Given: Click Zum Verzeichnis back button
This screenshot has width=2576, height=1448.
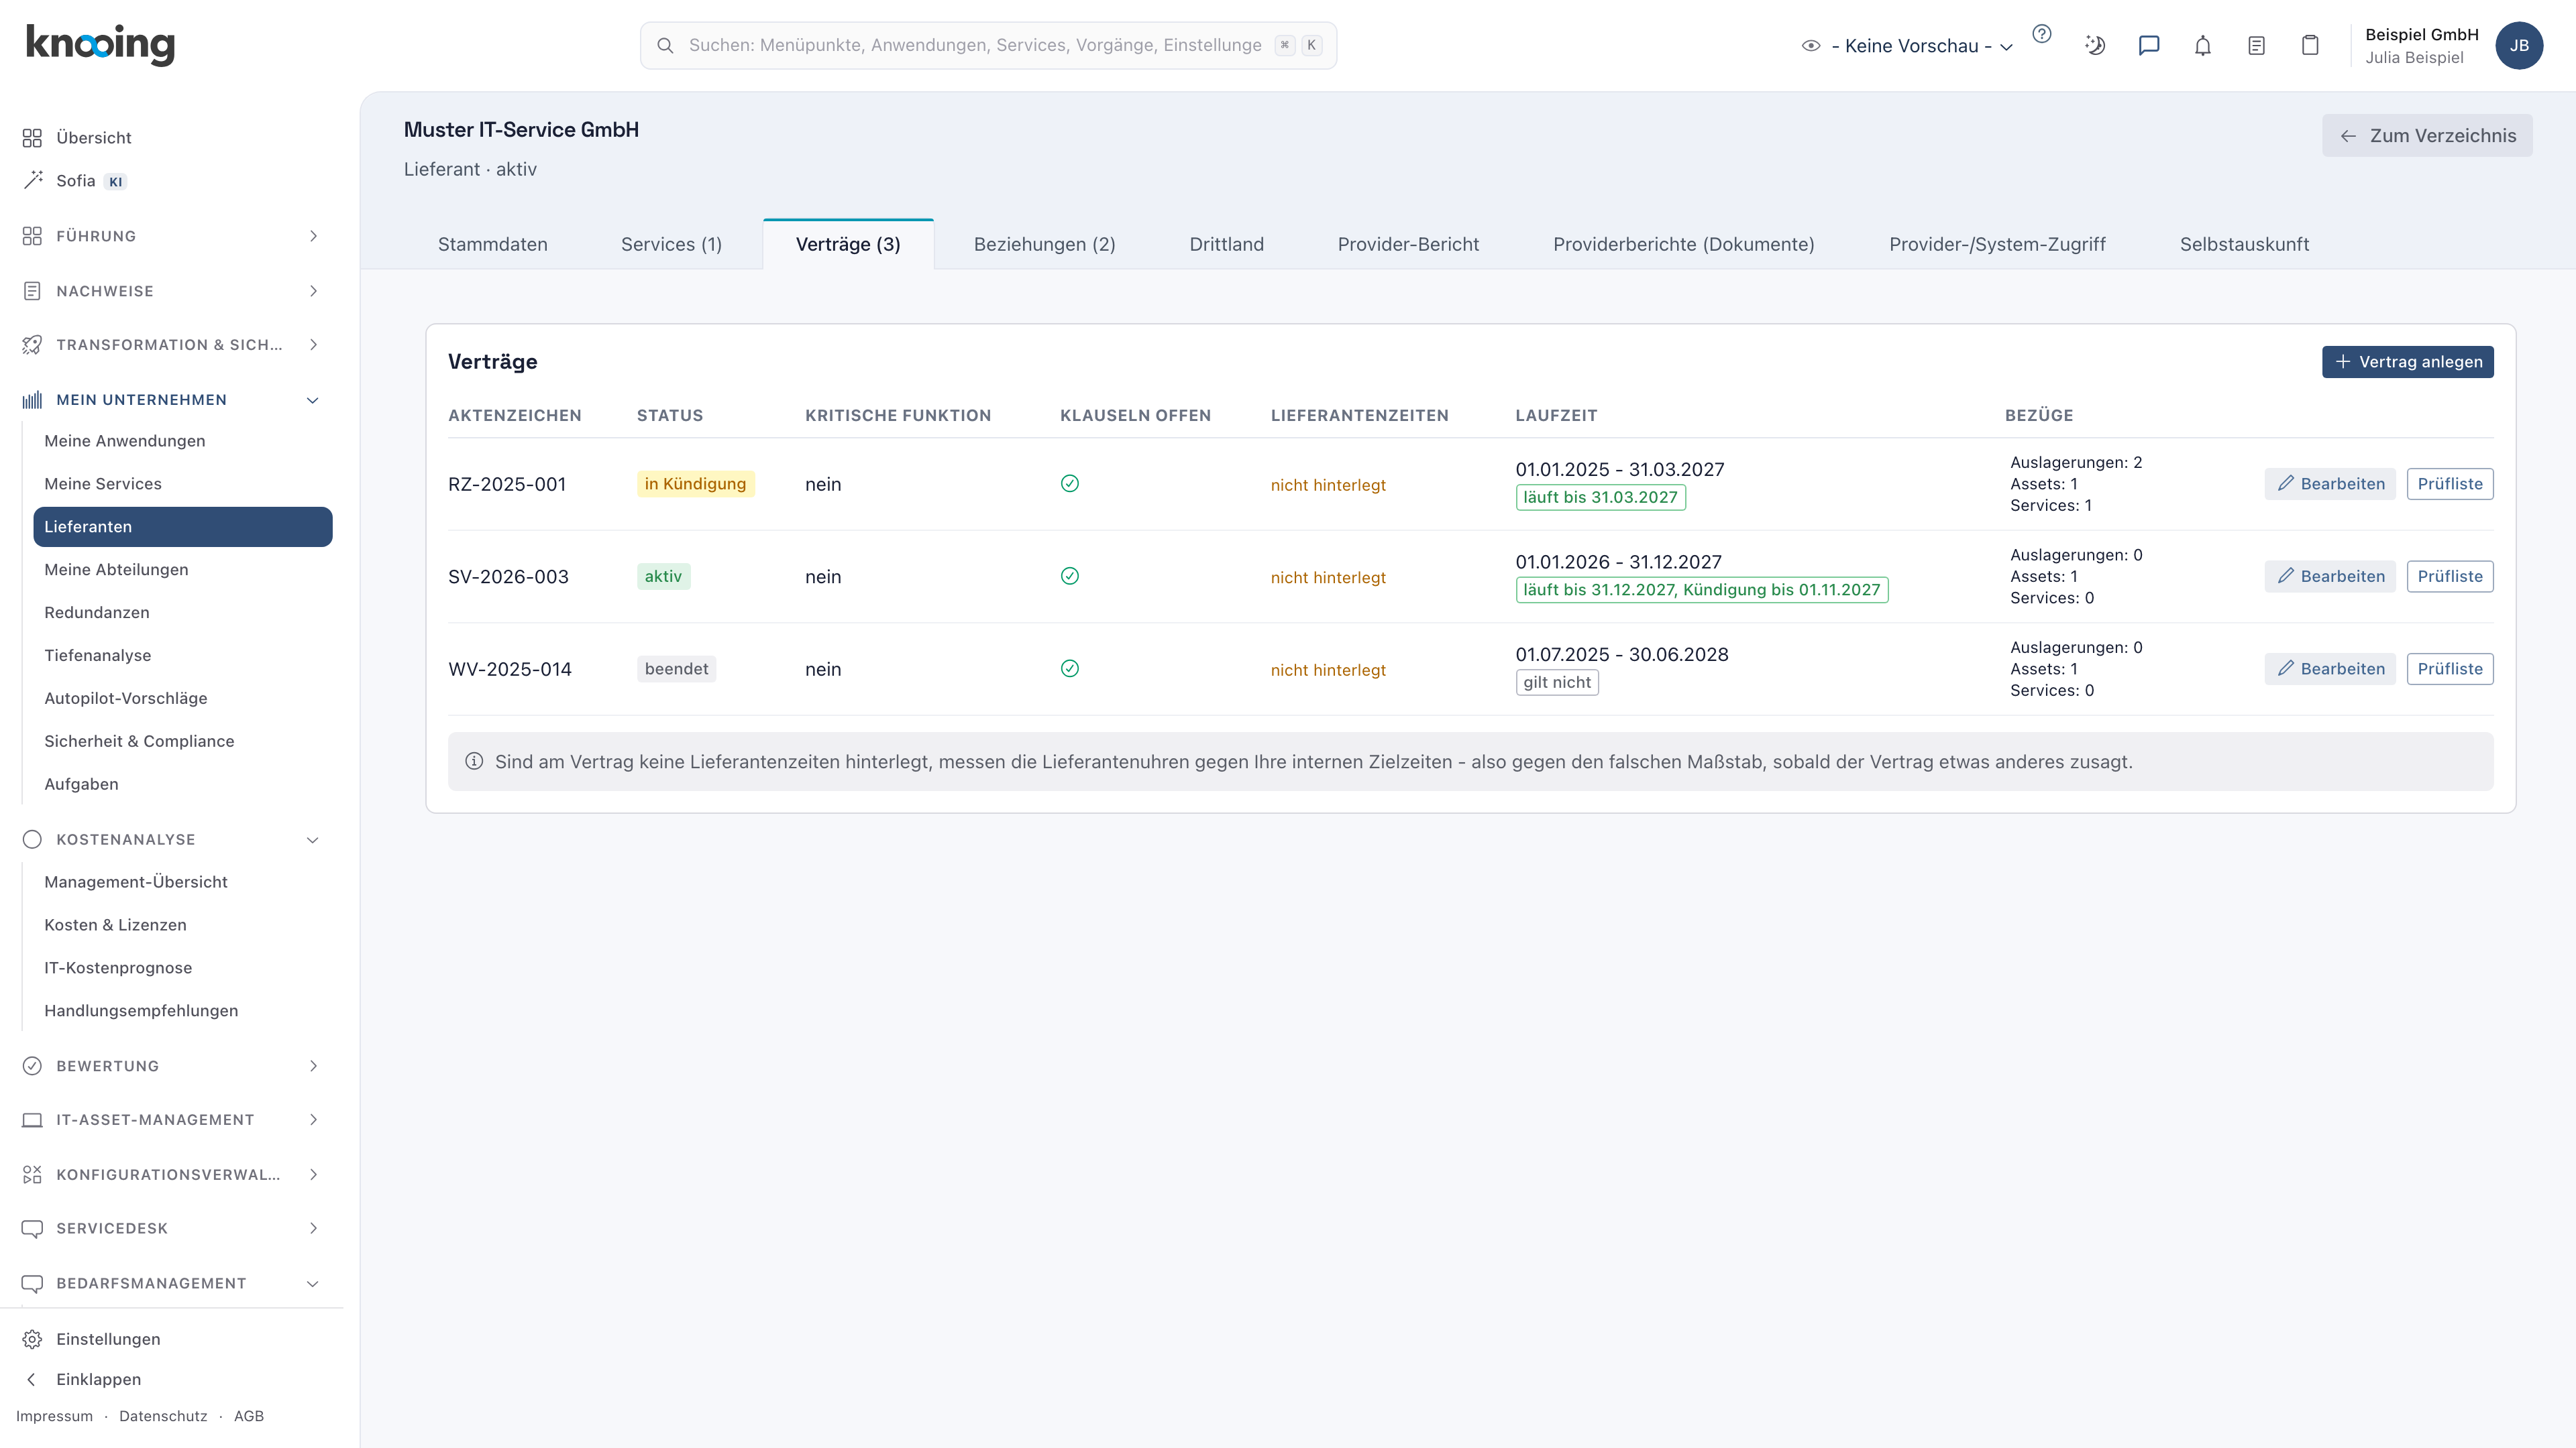Looking at the screenshot, I should pos(2427,135).
